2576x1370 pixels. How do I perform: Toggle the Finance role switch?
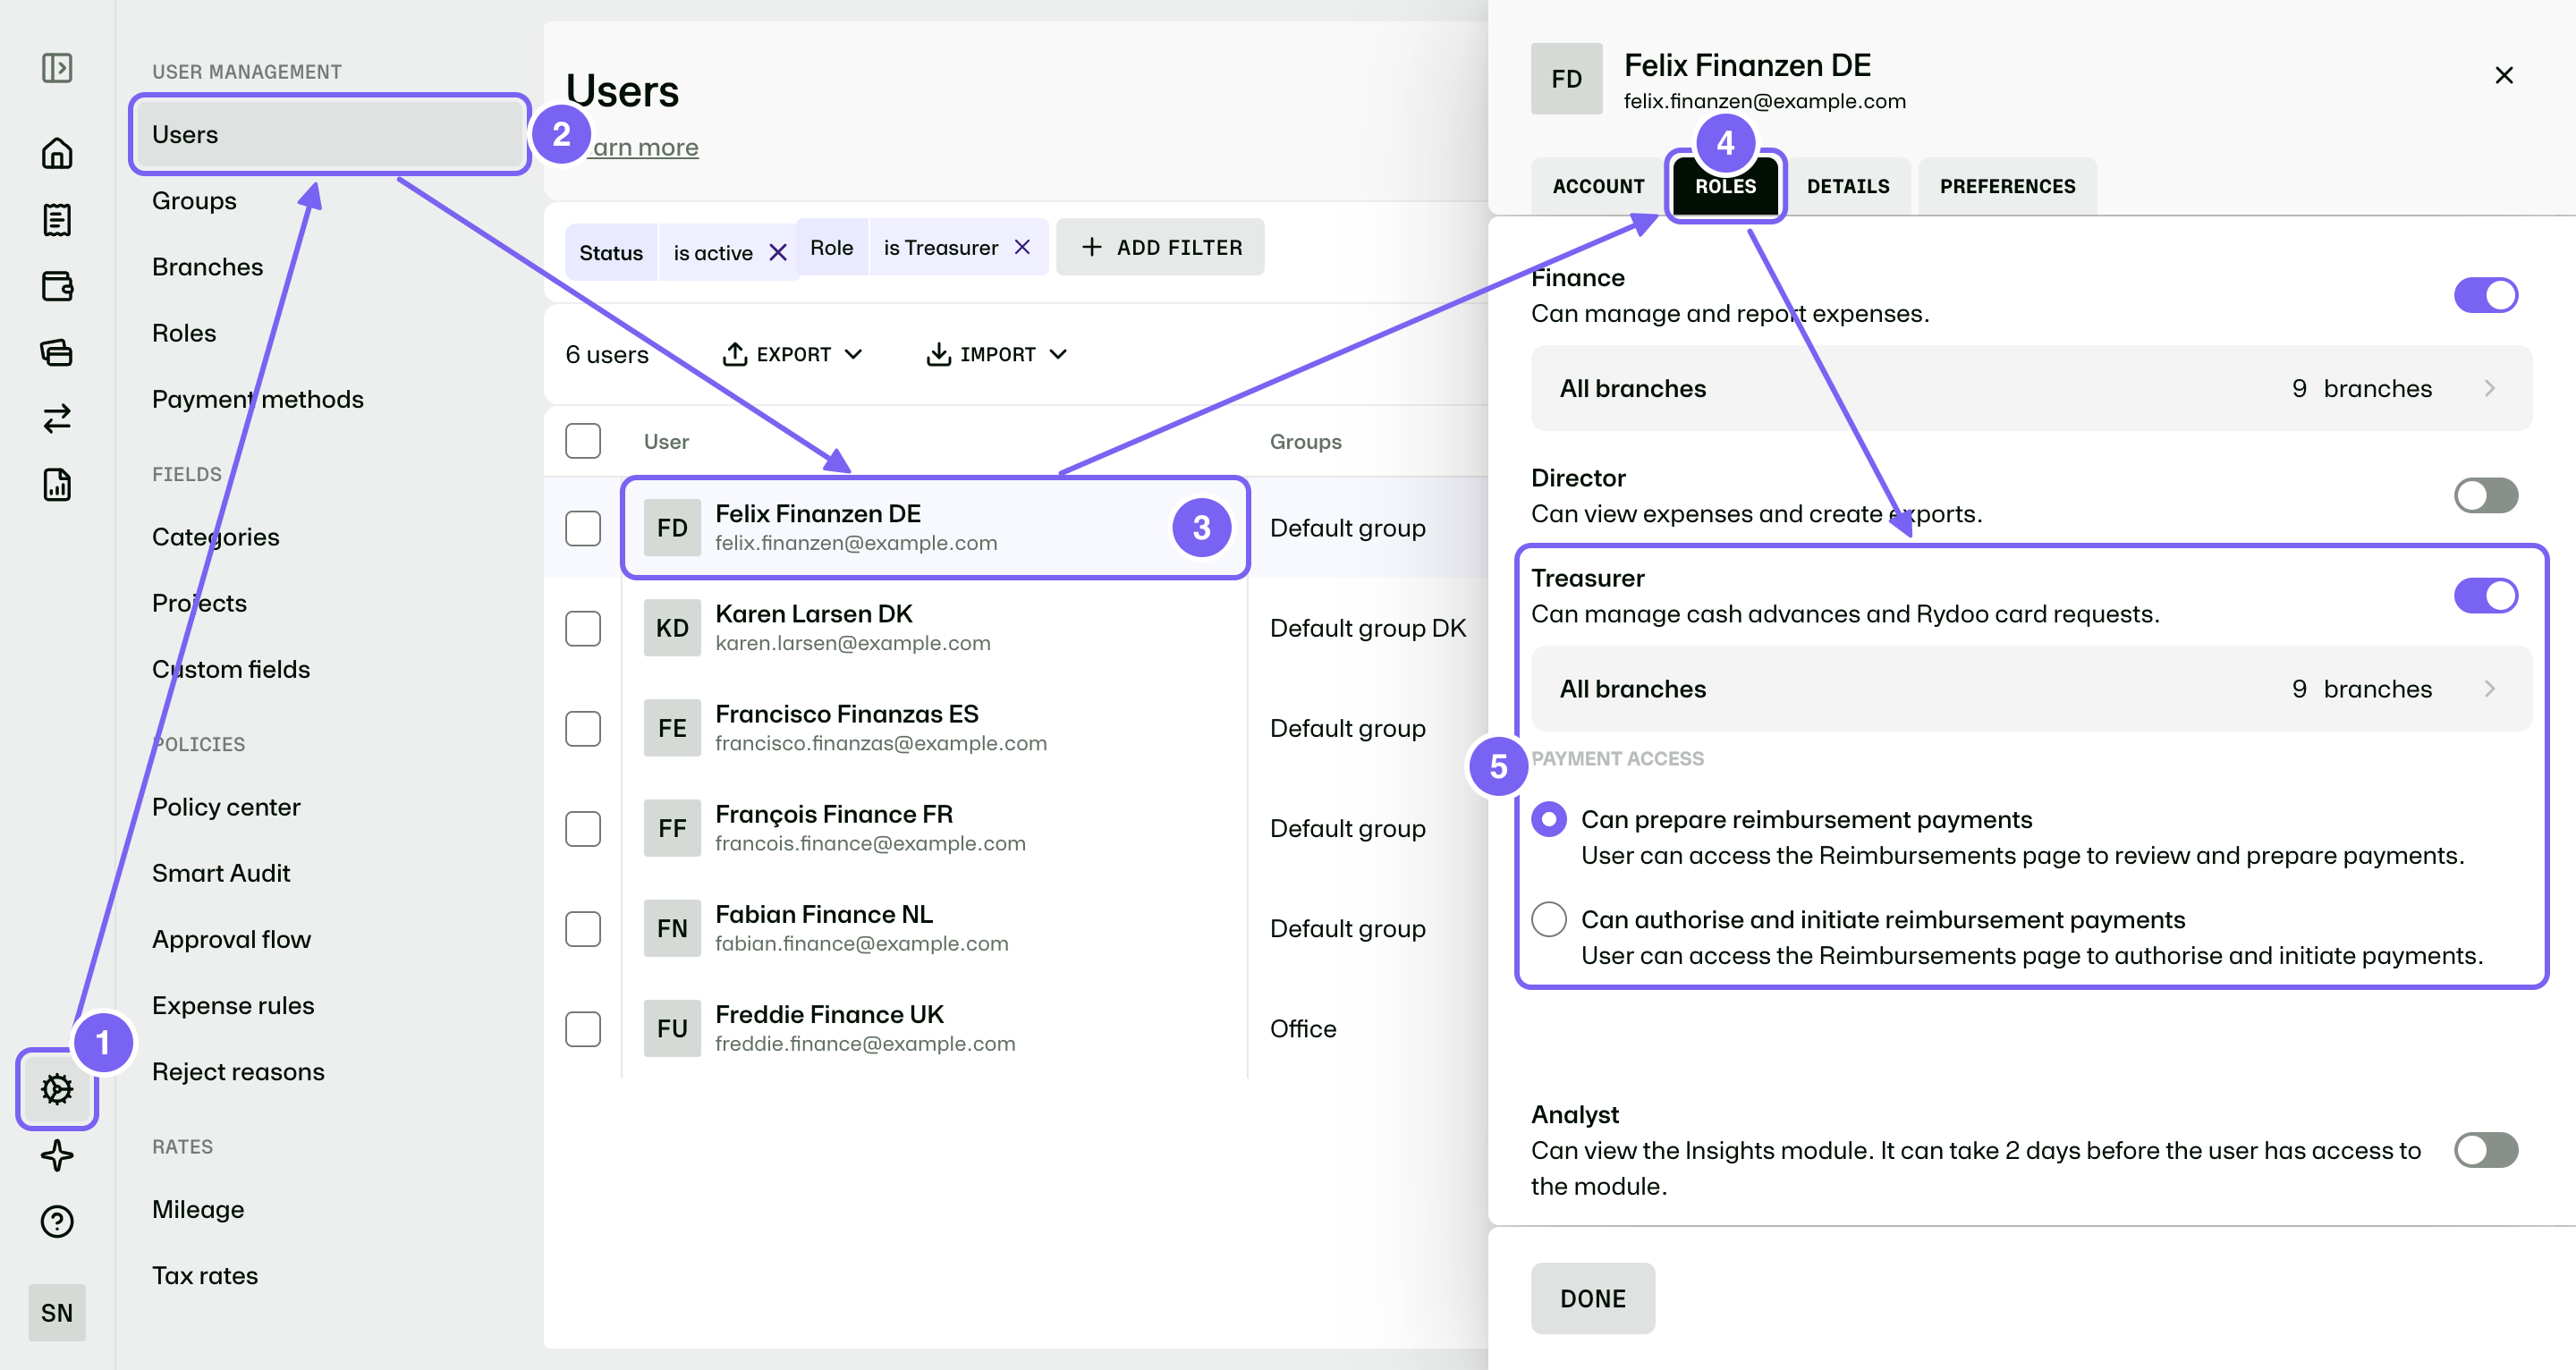click(2486, 295)
